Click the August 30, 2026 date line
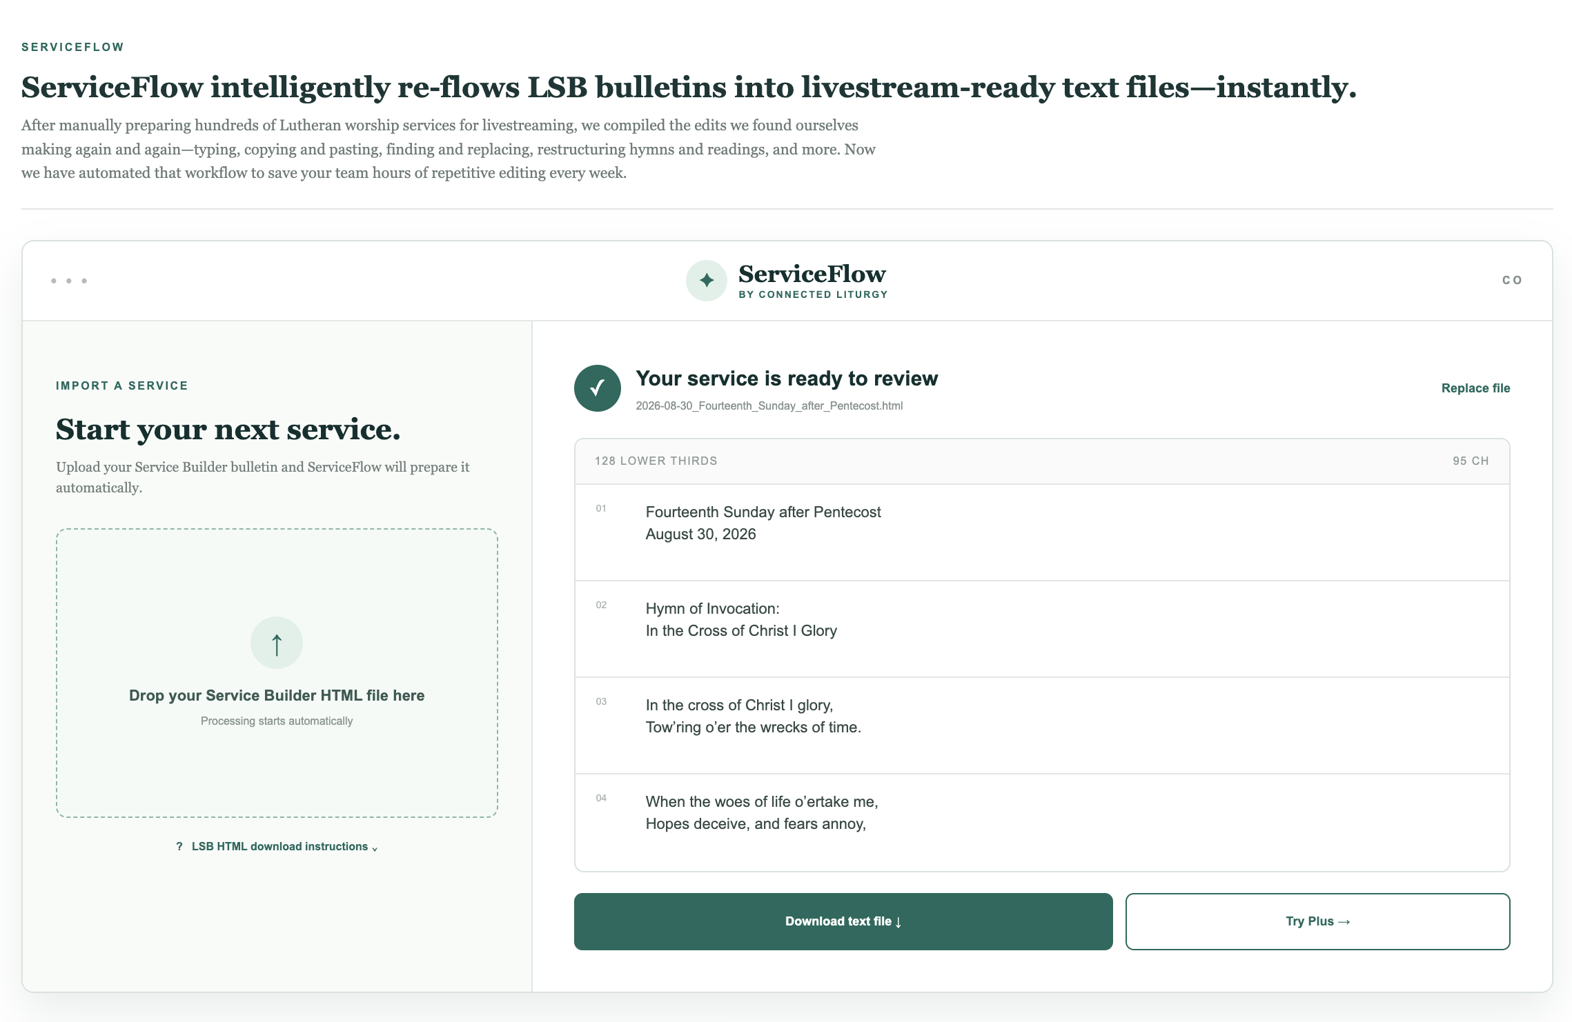This screenshot has height=1022, width=1572. click(x=700, y=534)
